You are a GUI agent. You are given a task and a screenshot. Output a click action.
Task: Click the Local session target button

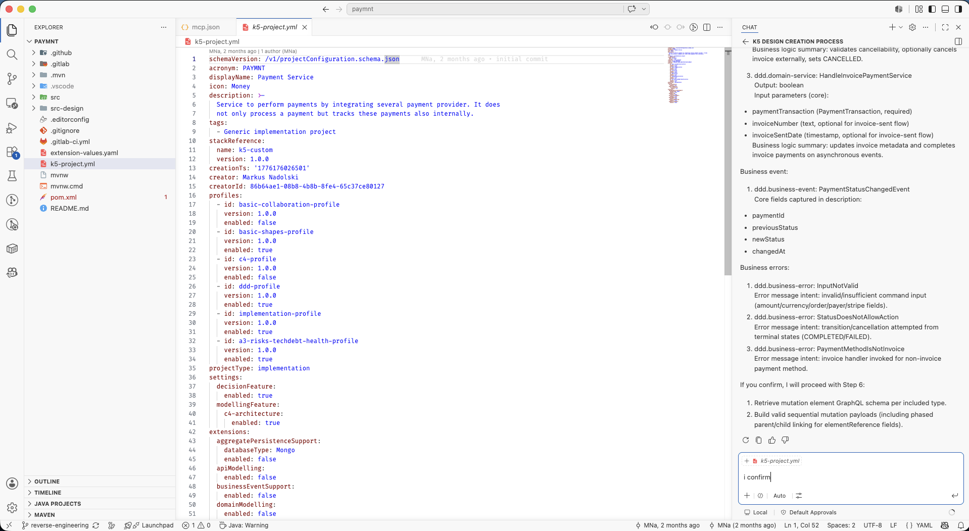click(756, 512)
